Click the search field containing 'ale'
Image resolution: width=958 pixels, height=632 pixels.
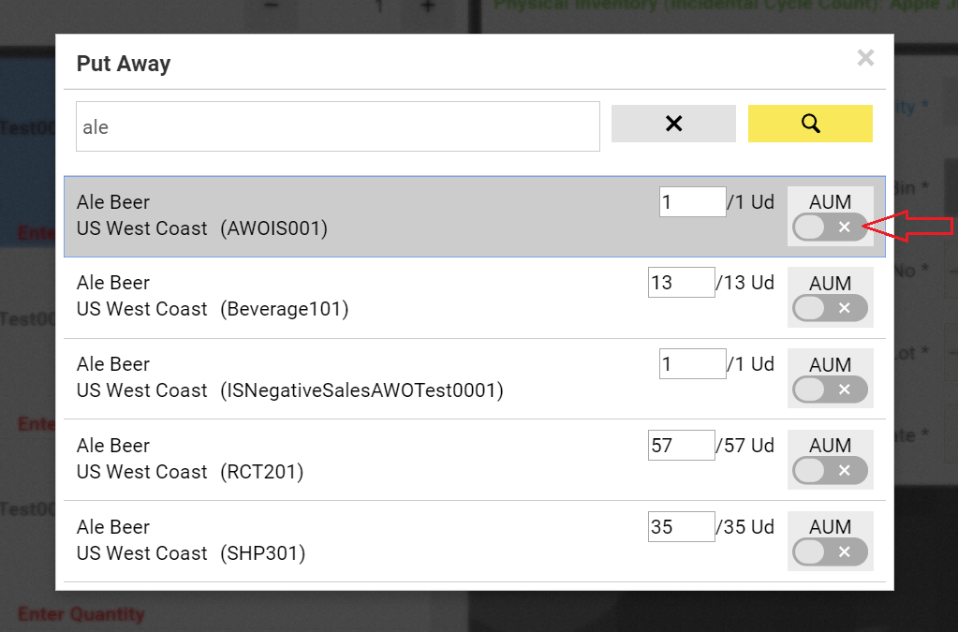tap(337, 126)
